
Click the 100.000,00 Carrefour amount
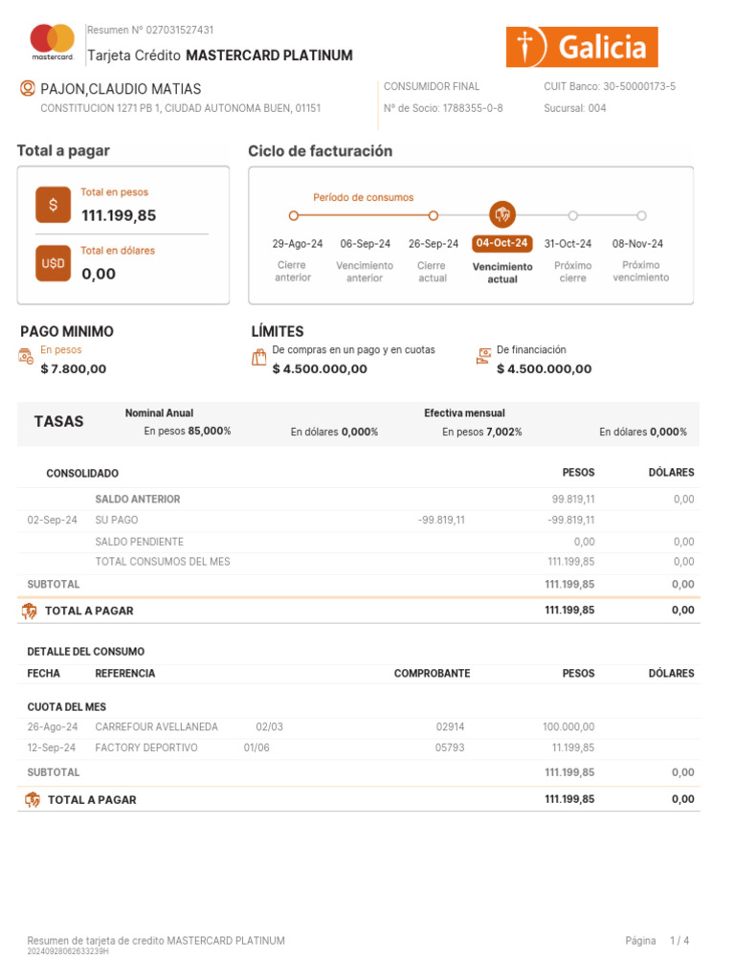click(x=568, y=727)
